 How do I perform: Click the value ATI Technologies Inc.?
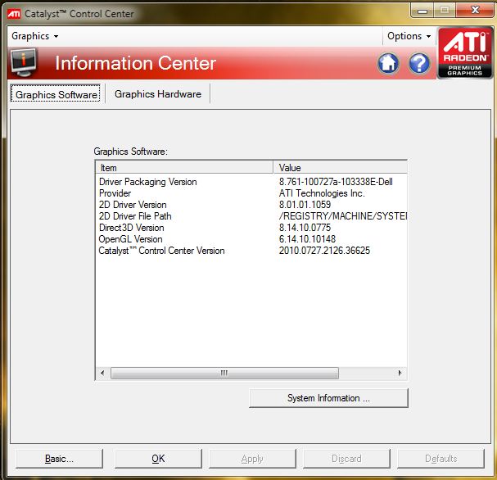point(322,193)
